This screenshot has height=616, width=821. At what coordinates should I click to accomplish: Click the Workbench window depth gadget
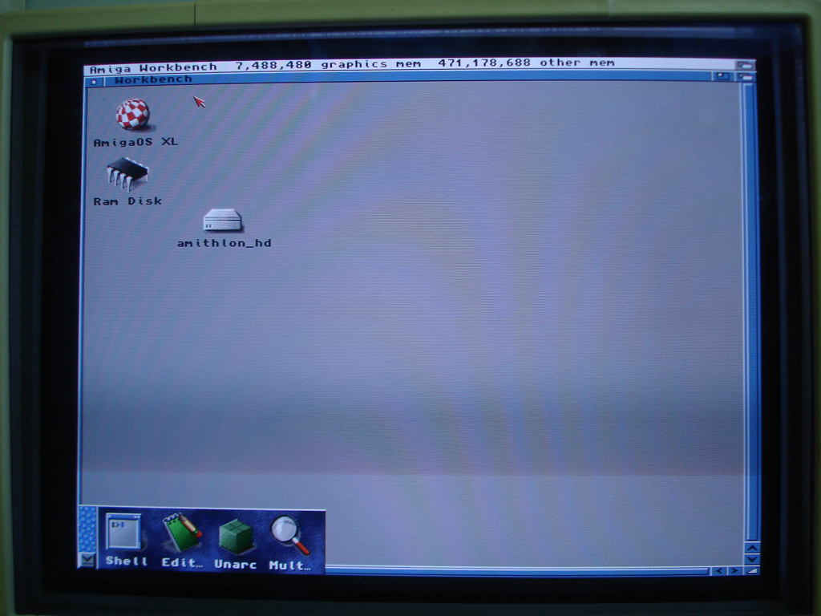[746, 77]
